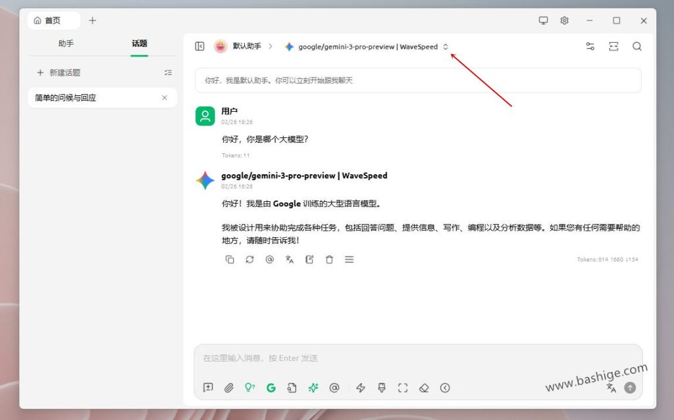This screenshot has height=420, width=674.
Task: Click the 用户 username label
Action: coord(230,111)
